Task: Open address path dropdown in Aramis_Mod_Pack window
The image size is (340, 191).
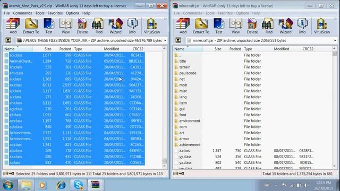Action: coord(165,40)
